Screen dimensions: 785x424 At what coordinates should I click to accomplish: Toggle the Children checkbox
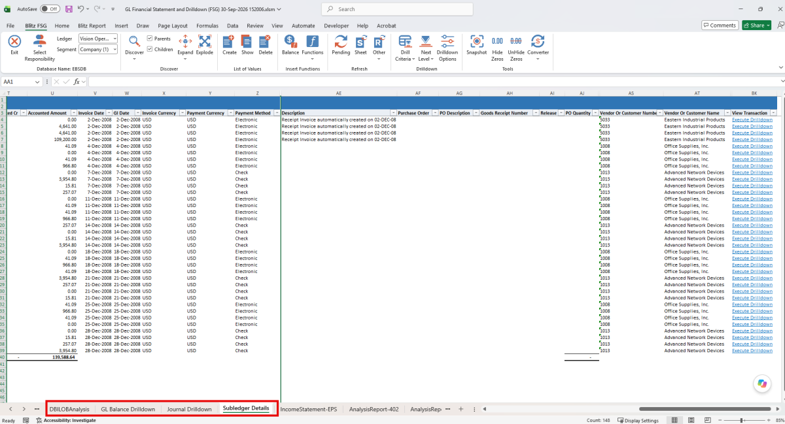click(x=150, y=49)
